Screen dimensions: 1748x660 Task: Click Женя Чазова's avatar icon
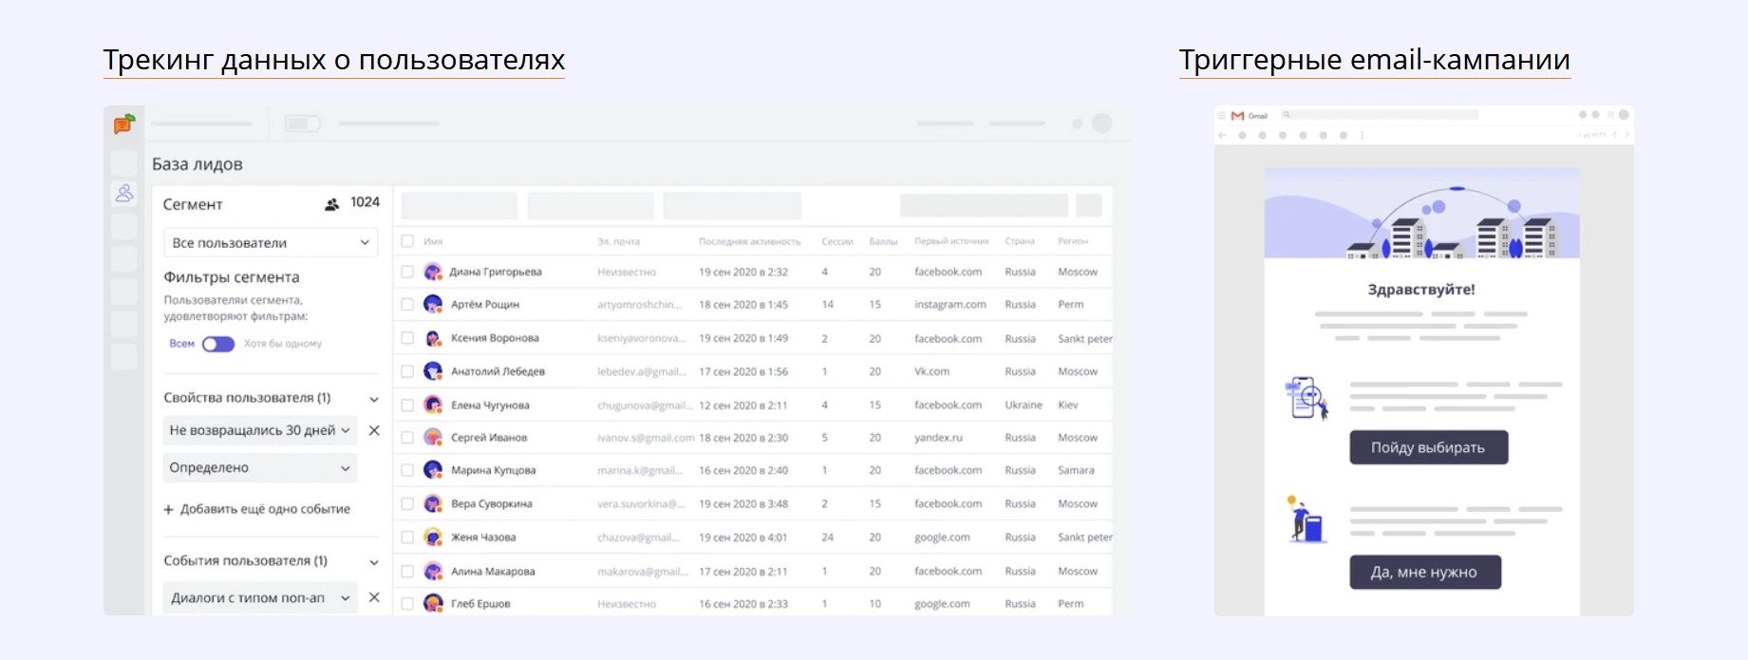(x=433, y=537)
